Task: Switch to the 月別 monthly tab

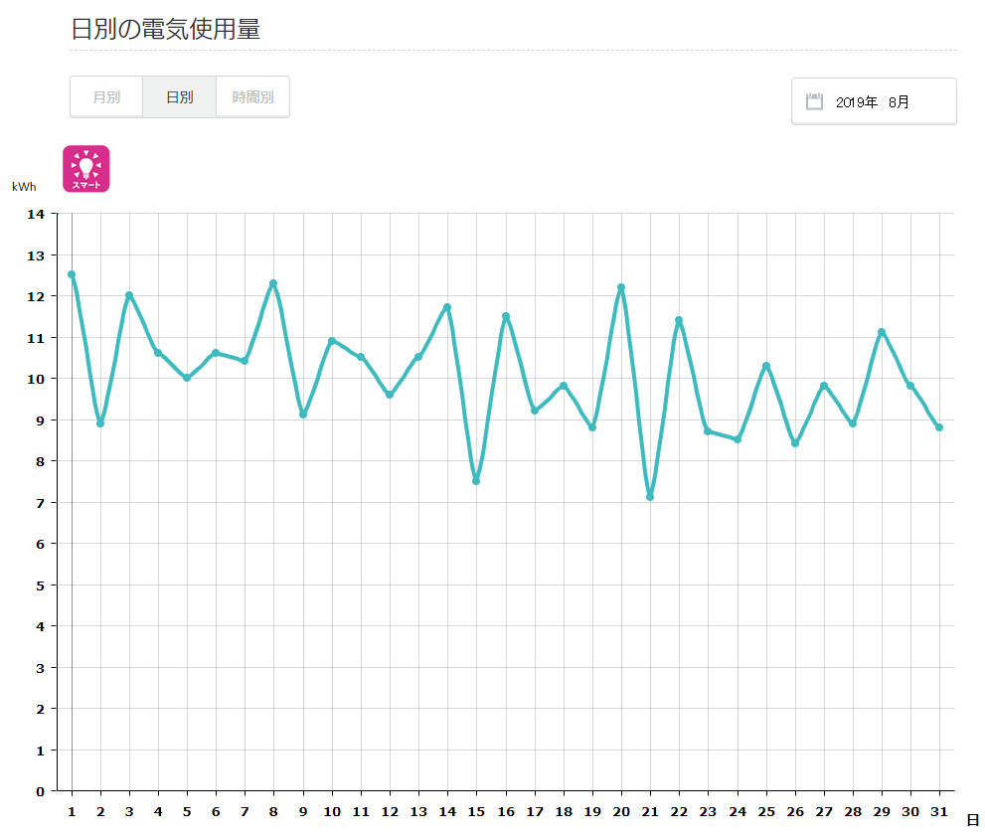Action: (x=106, y=97)
